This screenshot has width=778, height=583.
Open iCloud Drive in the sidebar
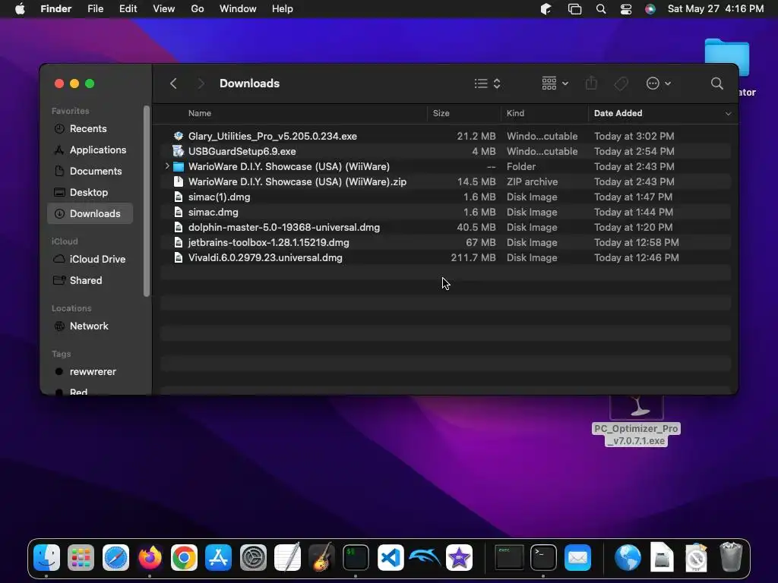click(x=90, y=260)
